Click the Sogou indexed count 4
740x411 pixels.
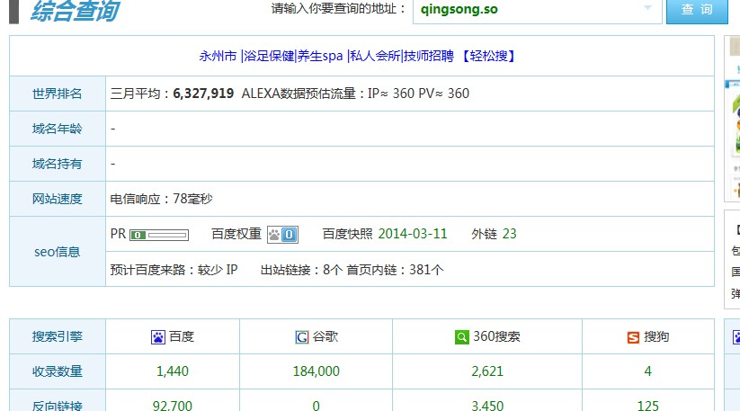[x=648, y=371]
